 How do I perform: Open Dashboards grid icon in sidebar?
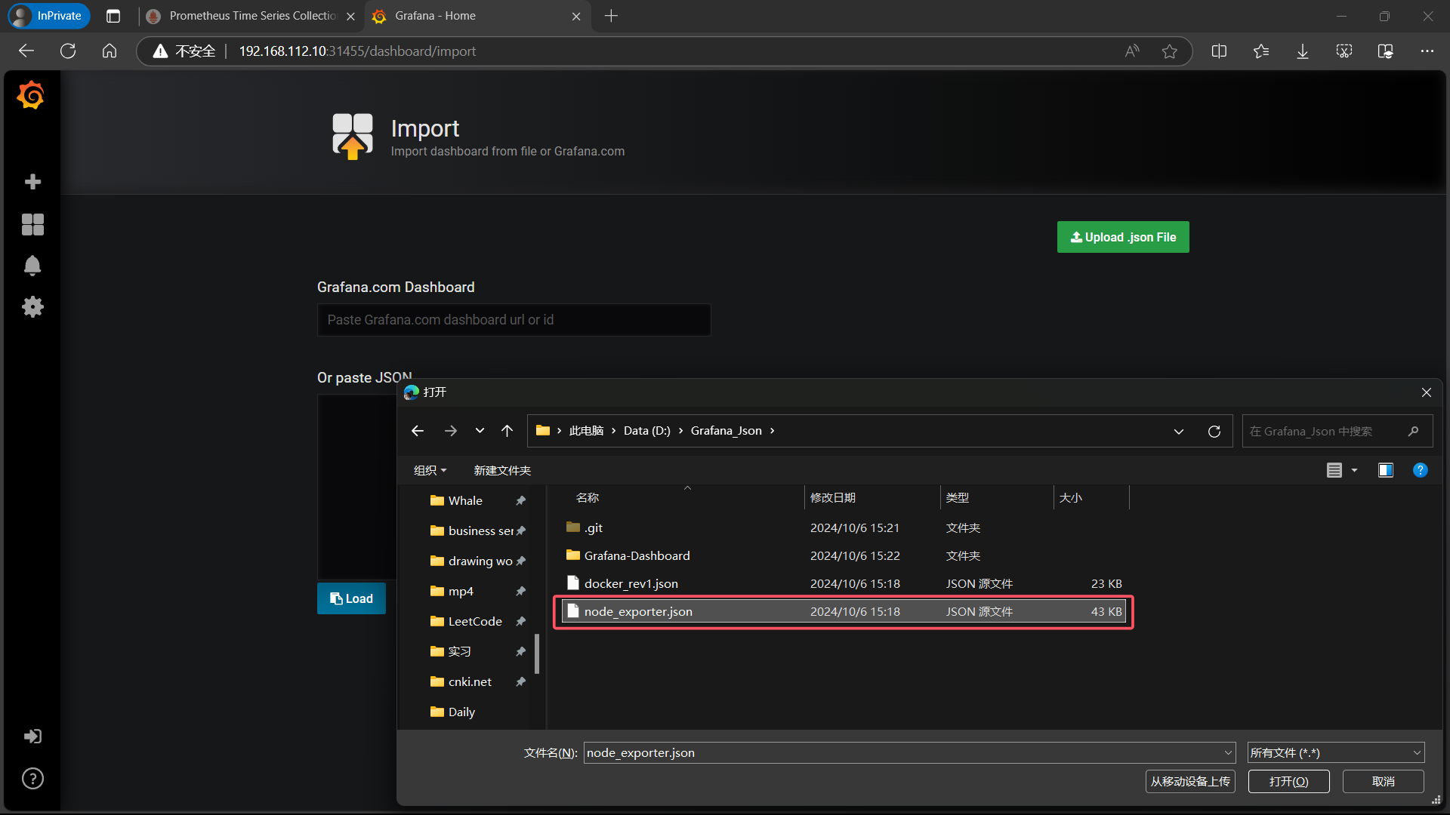coord(32,224)
